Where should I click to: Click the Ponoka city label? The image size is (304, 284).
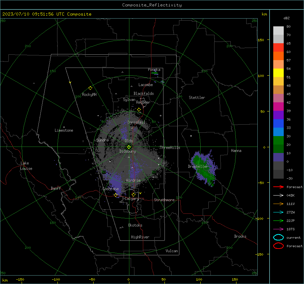(x=154, y=70)
